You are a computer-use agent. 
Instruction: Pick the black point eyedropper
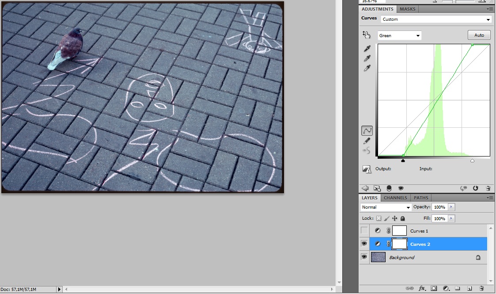(367, 49)
